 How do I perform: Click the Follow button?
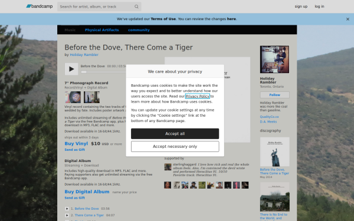coord(274,95)
